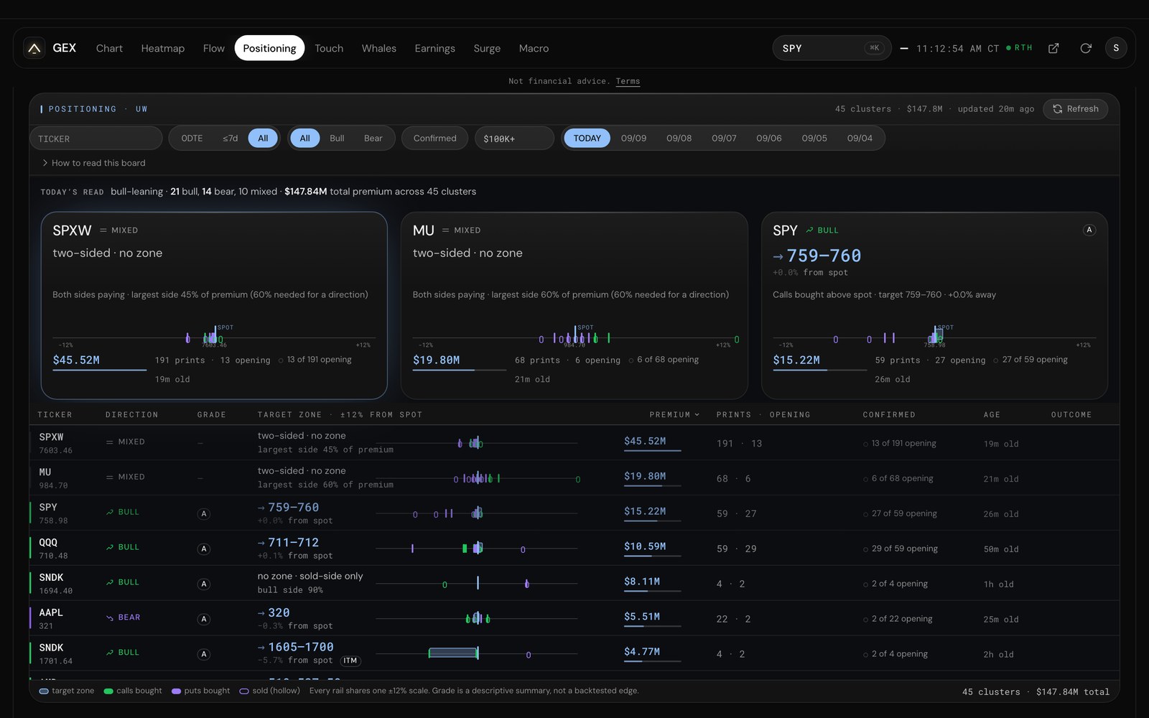
Task: Sort by the PREMIUM column header
Action: (674, 415)
